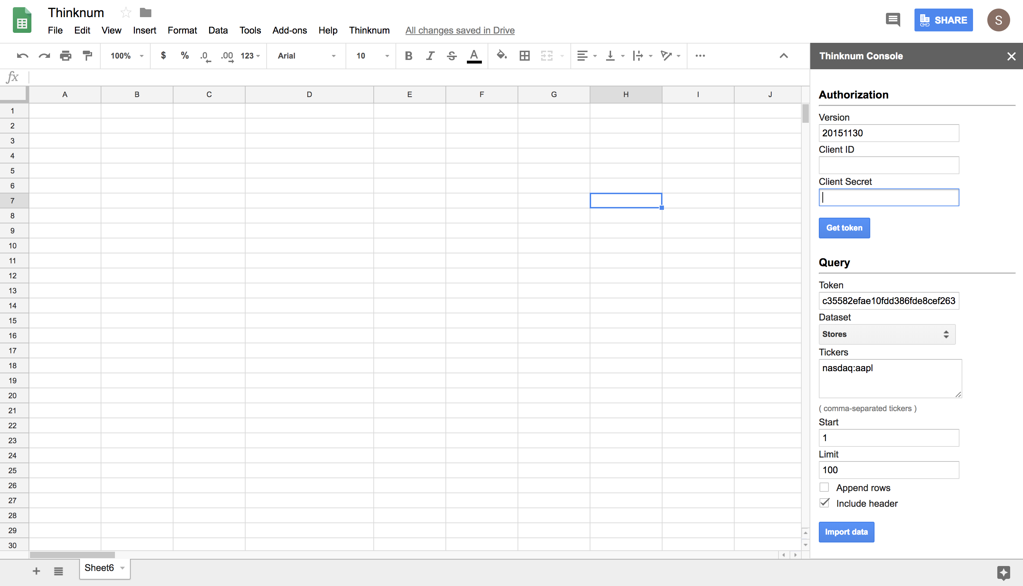Screen dimensions: 1023x586
Task: Open the Thinknum menu
Action: point(369,30)
